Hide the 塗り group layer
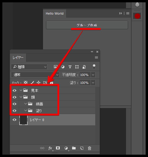This screenshot has width=148, height=157. 14,111
